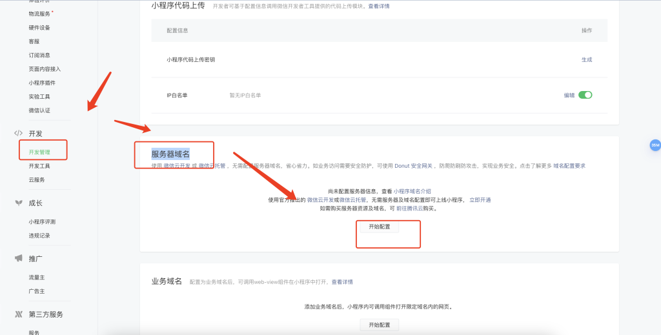This screenshot has width=661, height=335.
Task: Toggle the IP白名单 switch off
Action: click(585, 95)
